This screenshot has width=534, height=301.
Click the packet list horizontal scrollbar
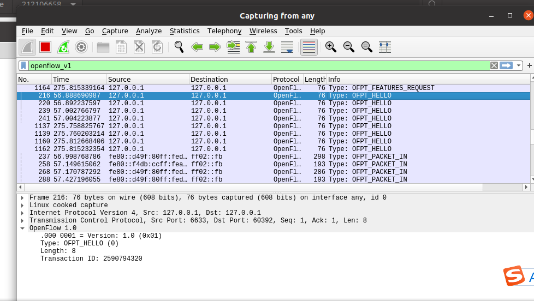251,187
